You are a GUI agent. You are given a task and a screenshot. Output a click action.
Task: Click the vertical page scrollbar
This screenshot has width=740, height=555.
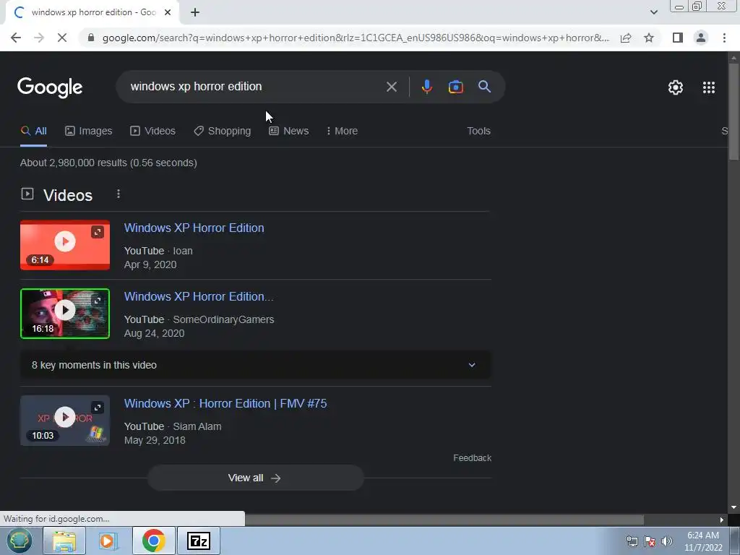point(733,111)
